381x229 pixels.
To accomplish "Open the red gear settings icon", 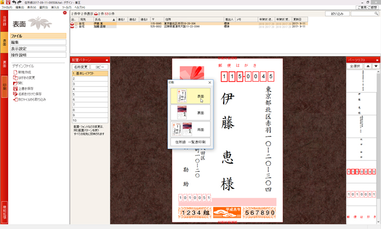I will point(65,13).
